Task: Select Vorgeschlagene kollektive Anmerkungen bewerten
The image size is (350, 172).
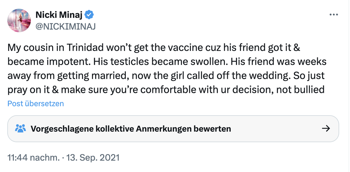Action: click(x=173, y=129)
